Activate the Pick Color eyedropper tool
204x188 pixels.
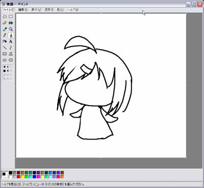(5, 29)
